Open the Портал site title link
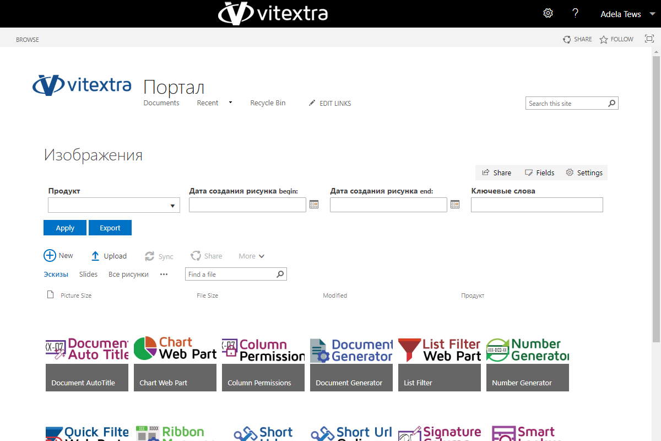The width and height of the screenshot is (661, 441). point(174,87)
